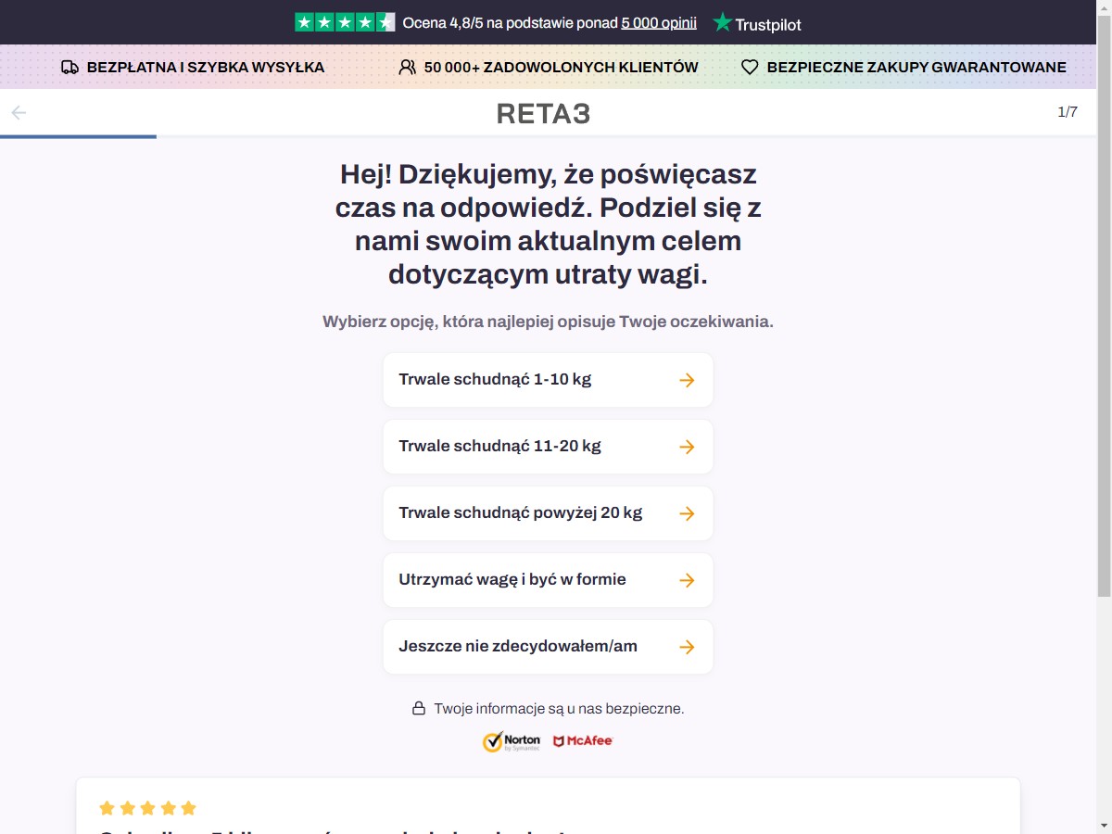Click arrow on 'Trwale schudnąć 11-20 kg'
1112x834 pixels.
tap(687, 447)
